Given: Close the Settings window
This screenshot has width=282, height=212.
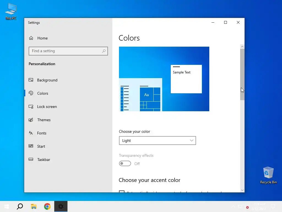Looking at the screenshot, I should point(238,22).
